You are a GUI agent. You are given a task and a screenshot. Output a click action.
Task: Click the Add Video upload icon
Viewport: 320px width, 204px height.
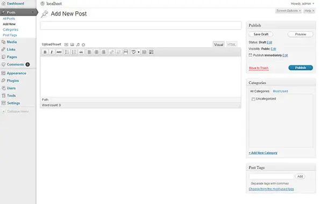(72, 45)
